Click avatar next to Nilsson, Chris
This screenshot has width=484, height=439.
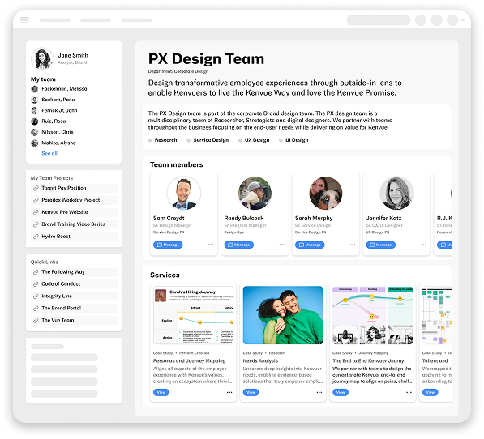pyautogui.click(x=35, y=132)
